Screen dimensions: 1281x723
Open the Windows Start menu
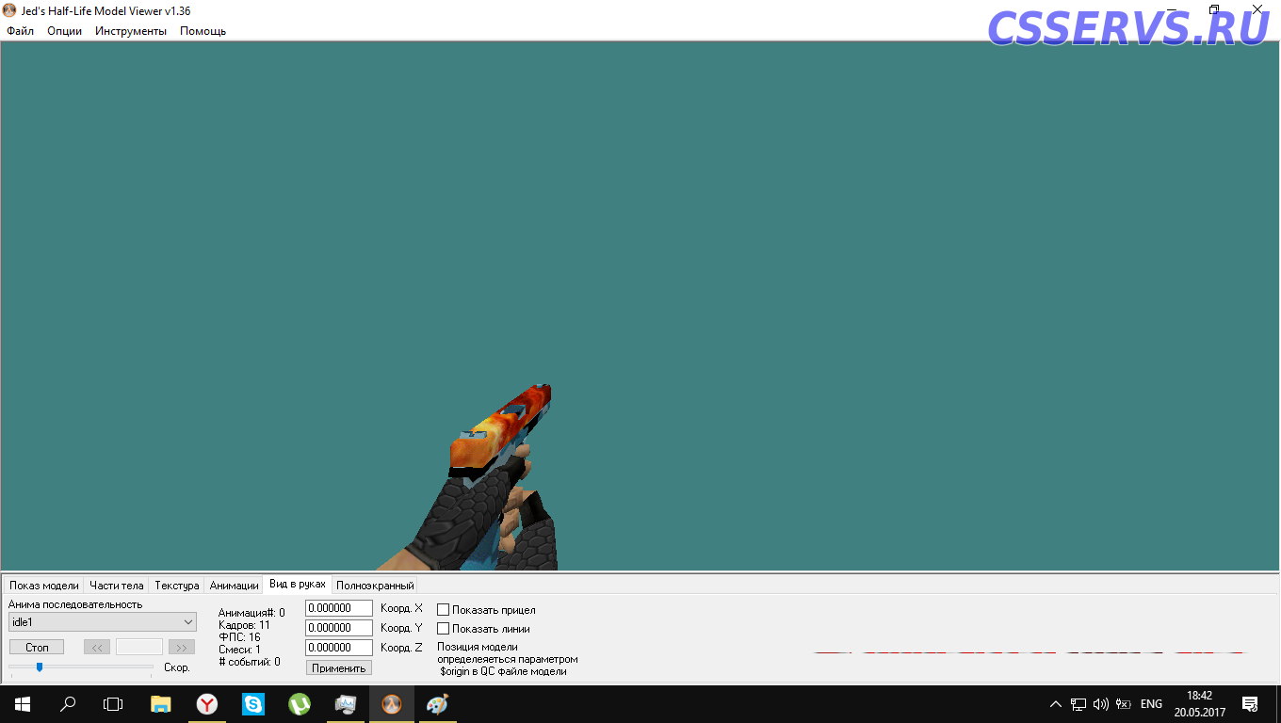[x=23, y=704]
